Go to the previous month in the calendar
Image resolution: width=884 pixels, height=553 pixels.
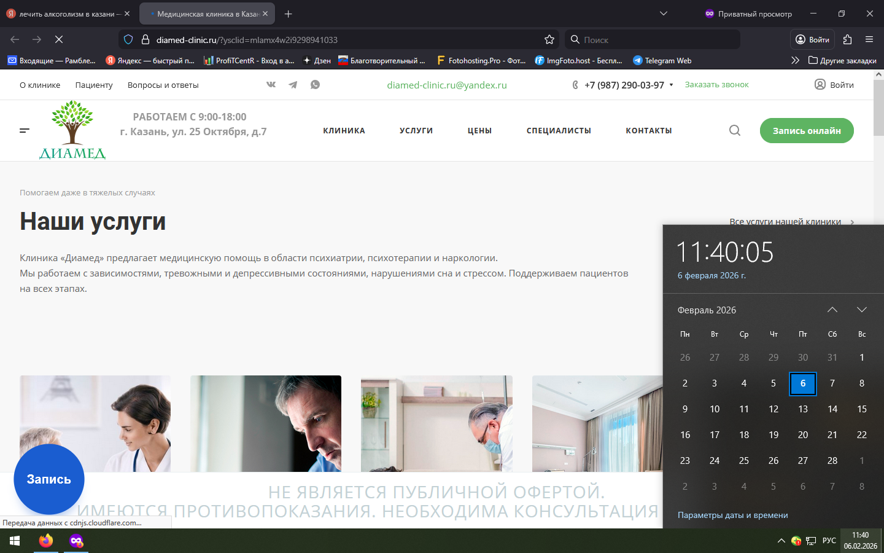(832, 310)
